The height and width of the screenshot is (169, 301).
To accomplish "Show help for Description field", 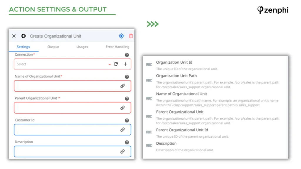I will pos(127,142).
